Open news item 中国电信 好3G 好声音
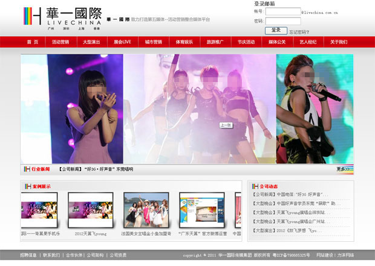This screenshot has width=375, height=266. (292, 195)
